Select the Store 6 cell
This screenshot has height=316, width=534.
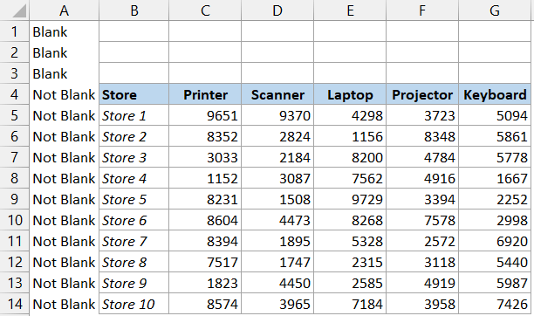133,220
